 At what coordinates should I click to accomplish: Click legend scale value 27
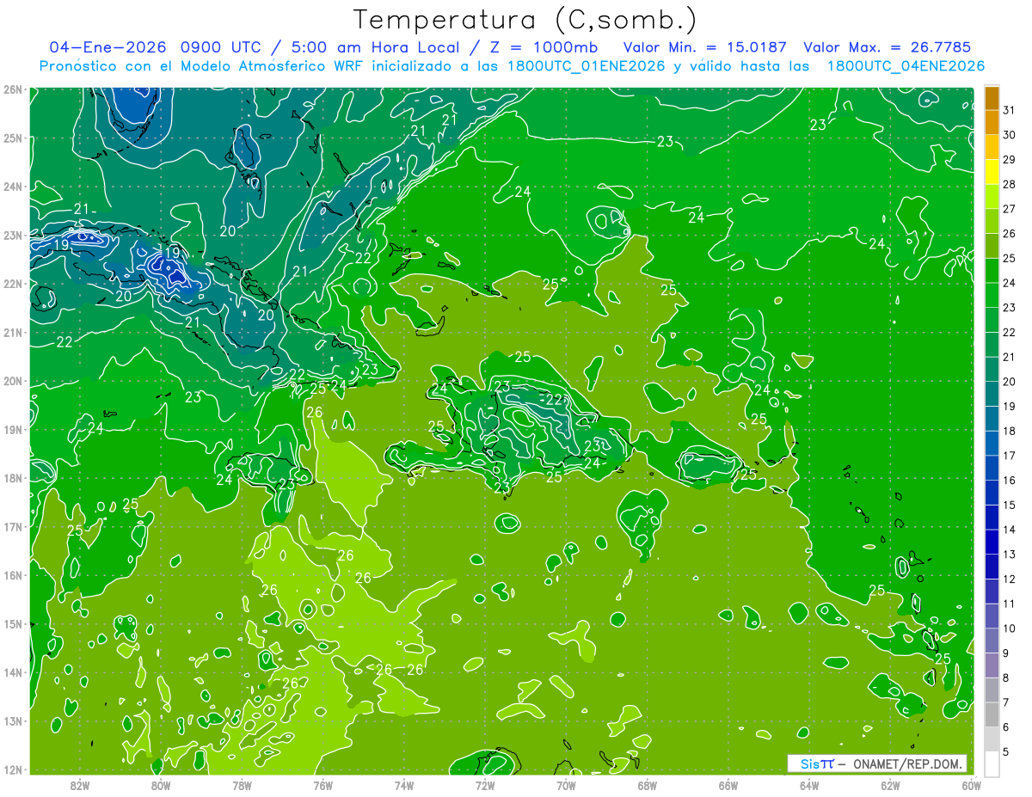click(x=1010, y=209)
